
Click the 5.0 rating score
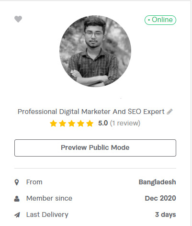point(103,123)
